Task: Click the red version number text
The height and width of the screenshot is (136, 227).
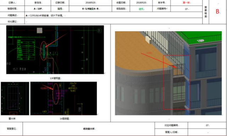Action: 187,2
